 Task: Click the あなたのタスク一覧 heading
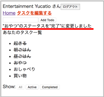click(22, 33)
